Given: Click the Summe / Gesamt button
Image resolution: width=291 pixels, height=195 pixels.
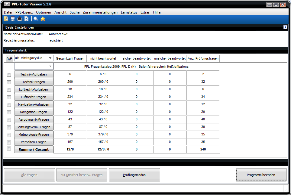Looking at the screenshot, I should pyautogui.click(x=34, y=150).
